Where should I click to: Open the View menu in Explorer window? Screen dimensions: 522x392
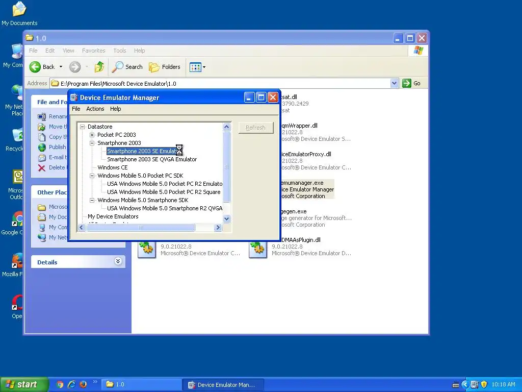pos(68,51)
